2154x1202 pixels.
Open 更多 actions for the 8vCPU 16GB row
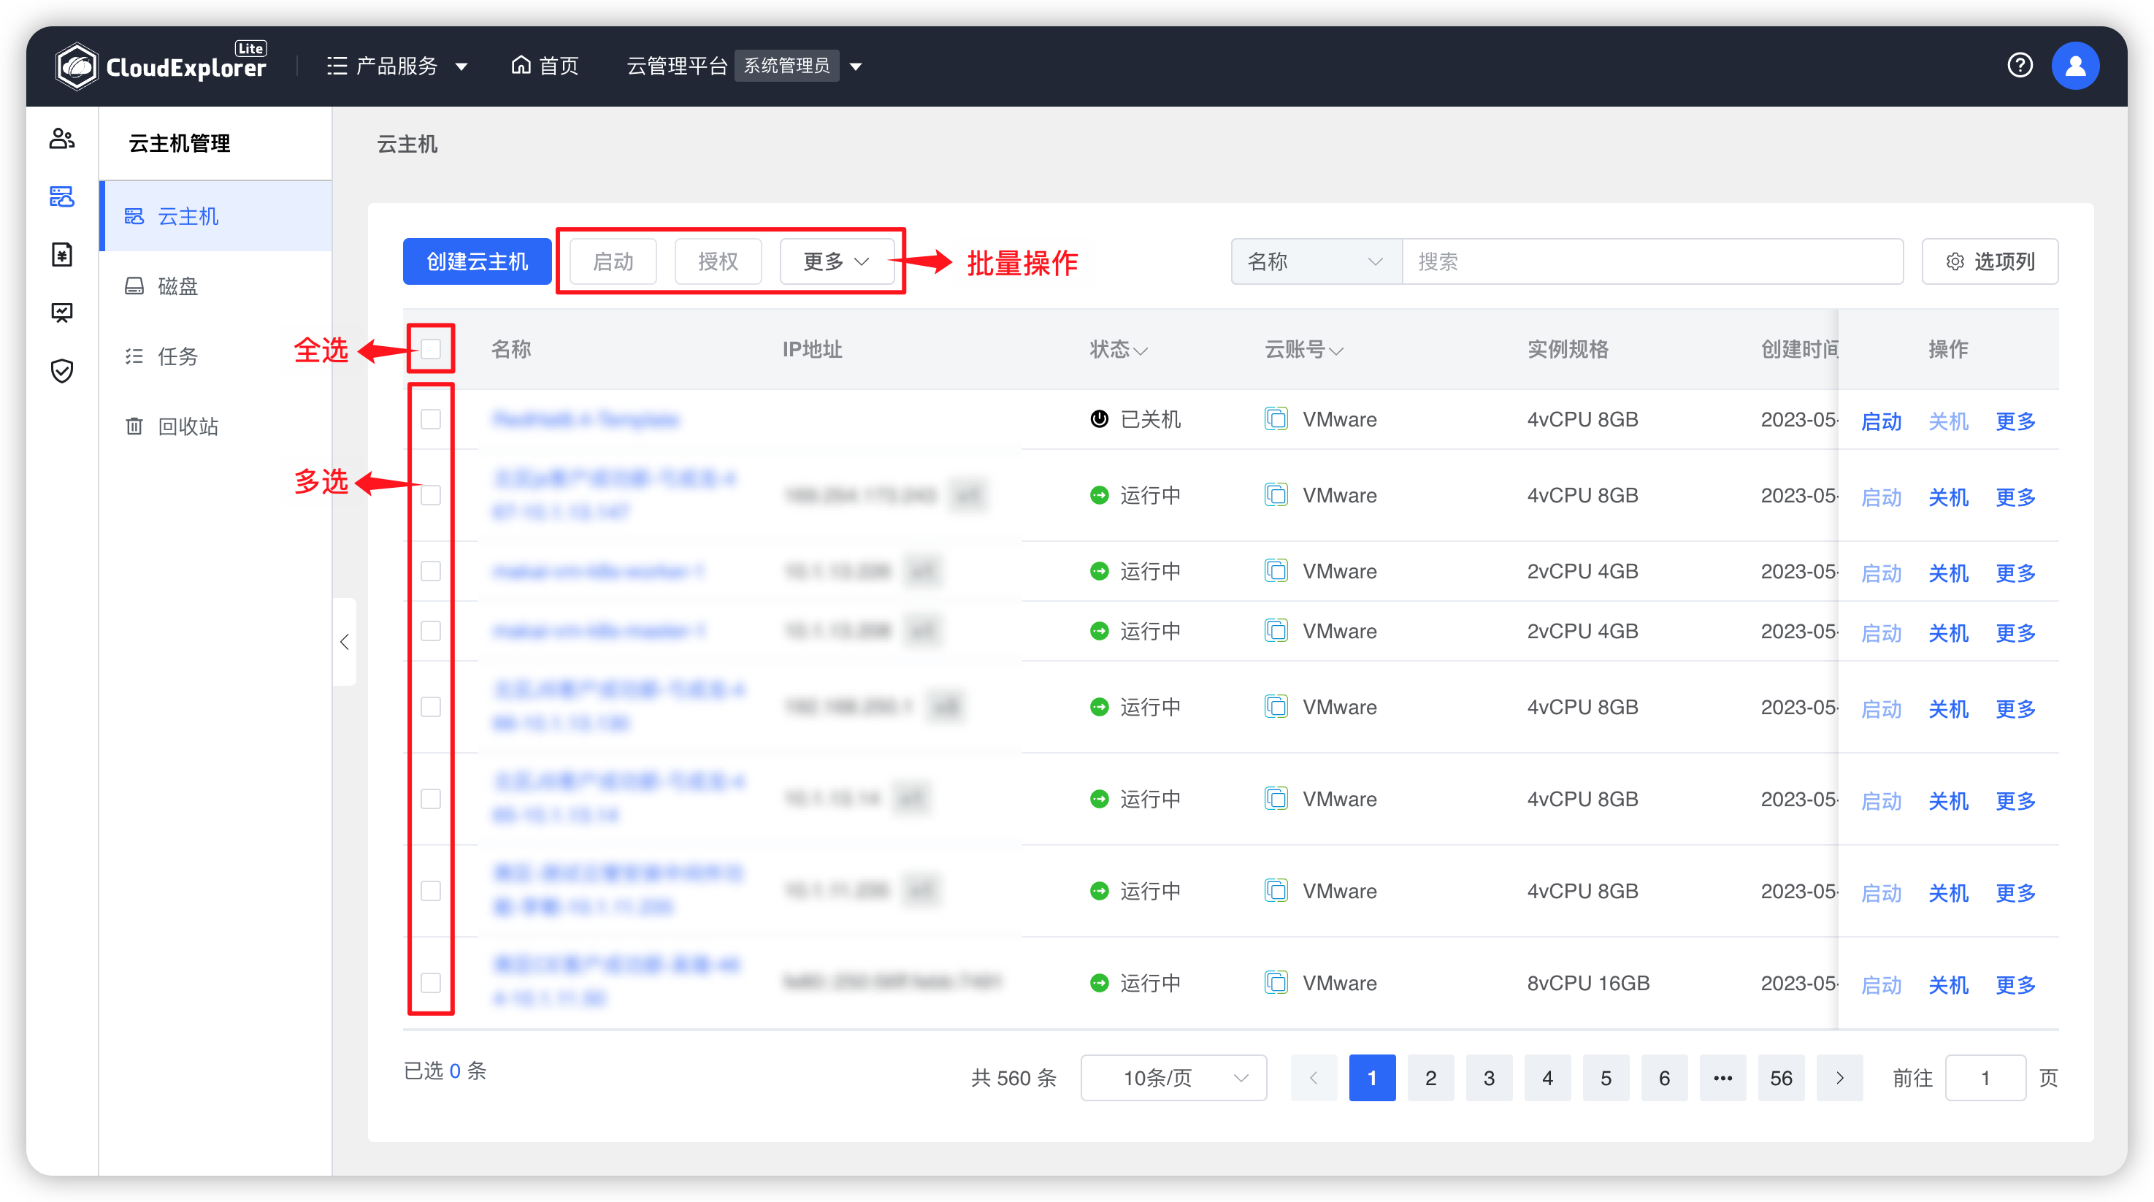click(2015, 984)
